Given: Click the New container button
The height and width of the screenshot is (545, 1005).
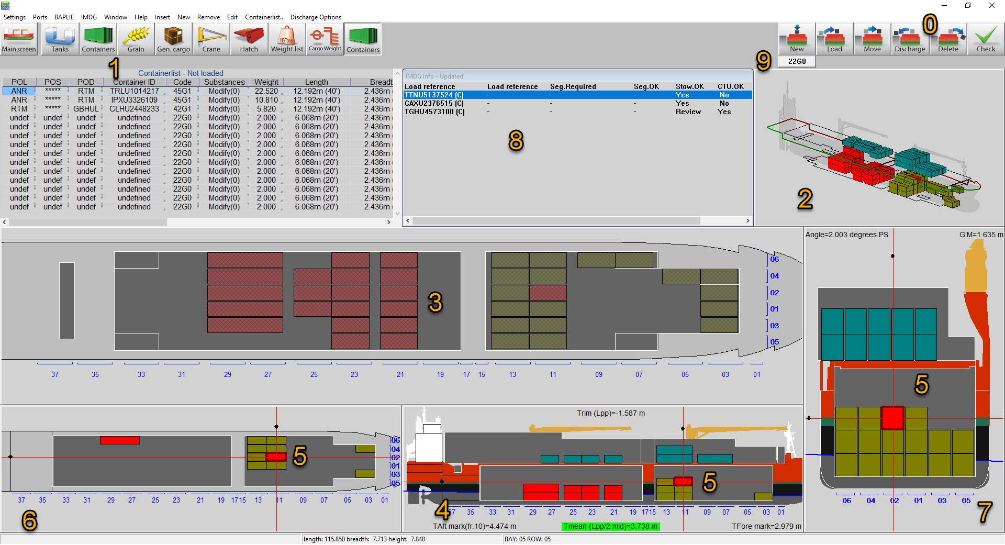Looking at the screenshot, I should (x=797, y=39).
